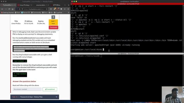
Task: Open the Firefox home page
Action: (x=13, y=9)
